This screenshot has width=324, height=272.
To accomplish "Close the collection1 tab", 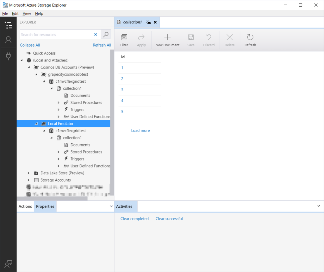I will point(155,22).
